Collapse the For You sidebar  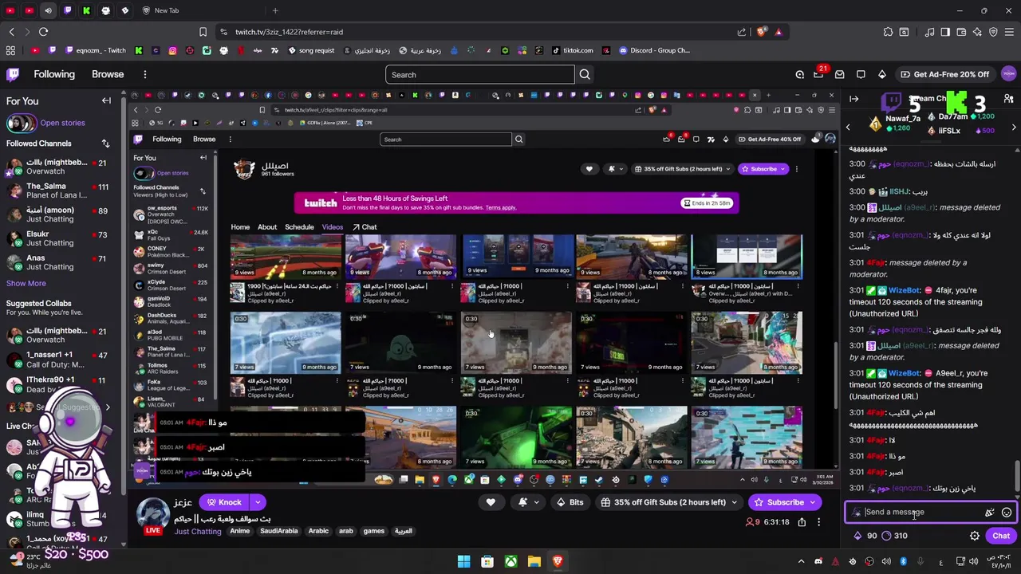click(x=106, y=101)
